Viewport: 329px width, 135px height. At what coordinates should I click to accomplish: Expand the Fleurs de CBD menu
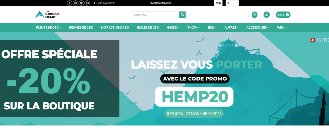point(49,27)
